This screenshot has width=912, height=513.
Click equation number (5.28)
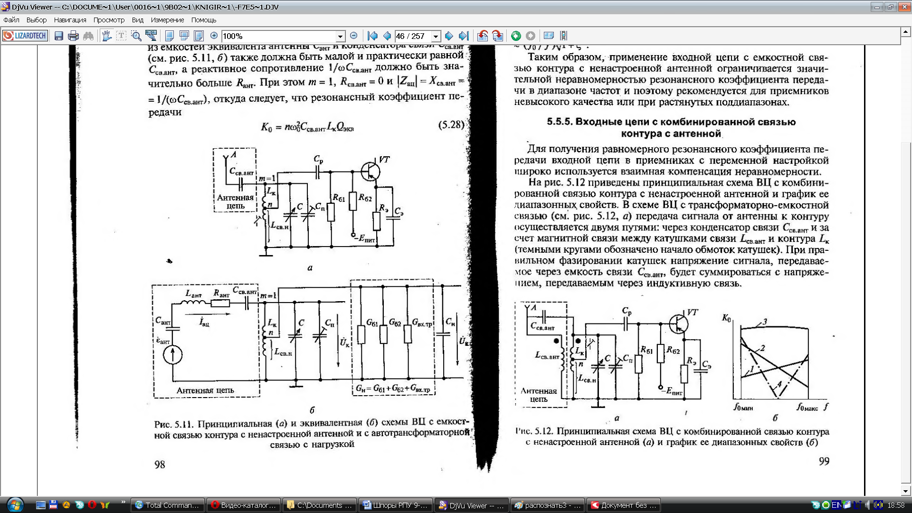point(451,125)
